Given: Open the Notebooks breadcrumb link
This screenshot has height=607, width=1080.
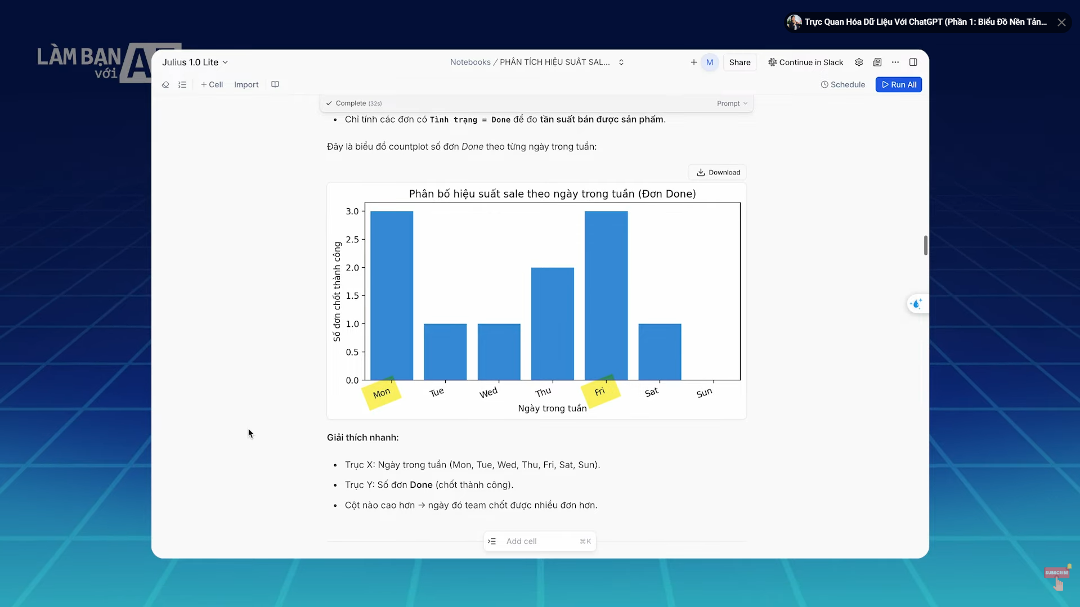Looking at the screenshot, I should click(470, 62).
